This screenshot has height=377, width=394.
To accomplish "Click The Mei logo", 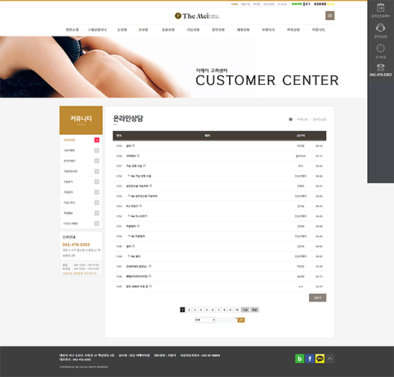I will (197, 16).
